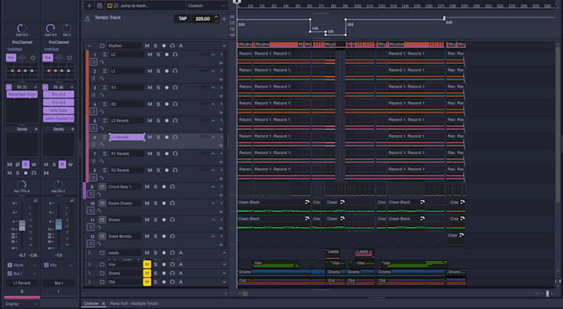Viewport: 563px width, 309px height.
Task: Open the left strip input None dropdown
Action: [22, 265]
